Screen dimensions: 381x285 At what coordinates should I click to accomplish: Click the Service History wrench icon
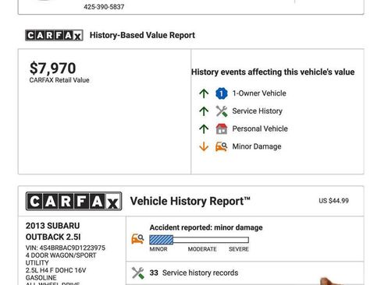222,111
